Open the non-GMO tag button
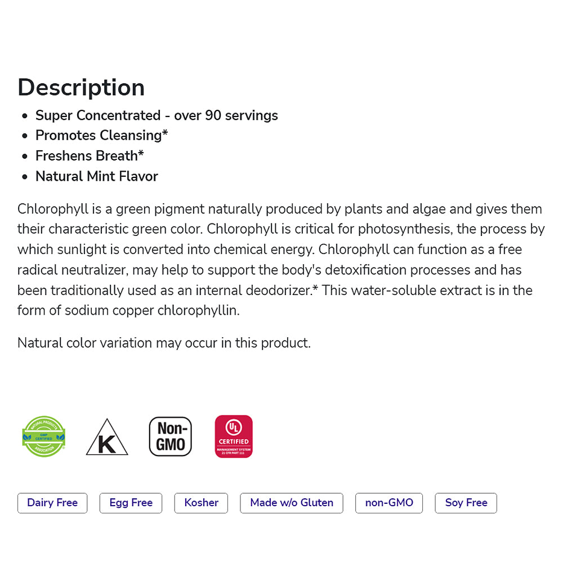 point(389,503)
